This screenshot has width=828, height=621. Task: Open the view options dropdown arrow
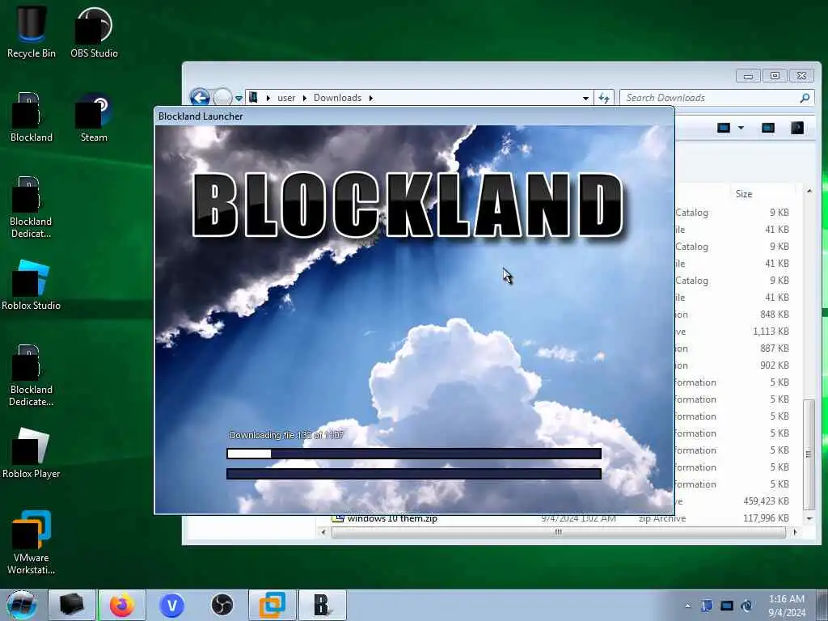pos(741,128)
